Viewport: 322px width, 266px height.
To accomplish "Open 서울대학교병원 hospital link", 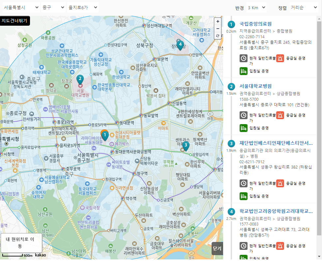I will tap(255, 86).
